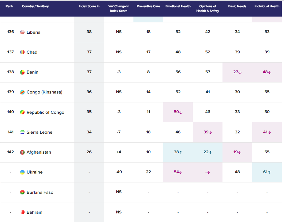This screenshot has width=284, height=222.
Task: Click the Sierra Leone flag icon
Action: (x=22, y=132)
